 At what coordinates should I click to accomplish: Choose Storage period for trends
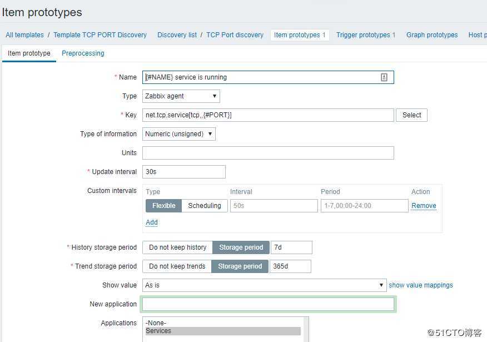coord(240,266)
